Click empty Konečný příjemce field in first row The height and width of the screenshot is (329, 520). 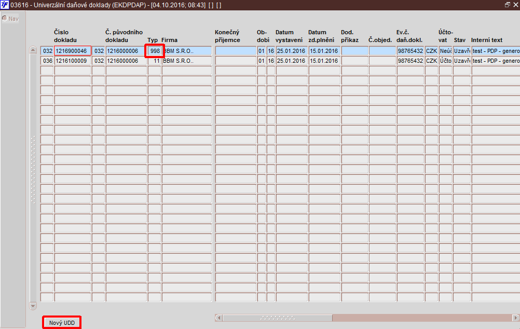pos(236,51)
